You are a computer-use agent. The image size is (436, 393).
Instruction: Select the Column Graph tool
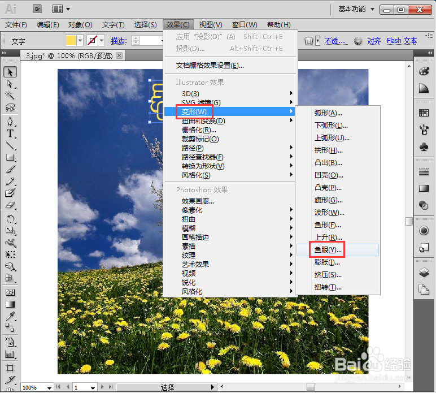[x=10, y=354]
